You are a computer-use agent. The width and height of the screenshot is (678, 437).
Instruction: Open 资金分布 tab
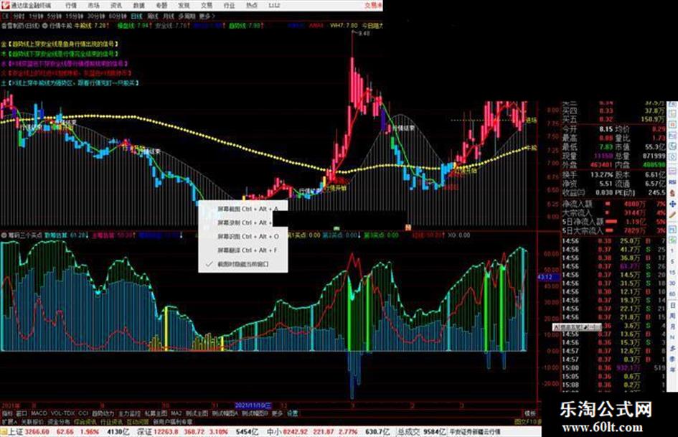(59, 422)
